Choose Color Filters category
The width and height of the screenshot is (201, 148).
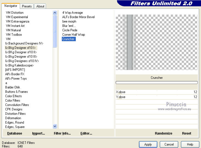pyautogui.click(x=13, y=100)
